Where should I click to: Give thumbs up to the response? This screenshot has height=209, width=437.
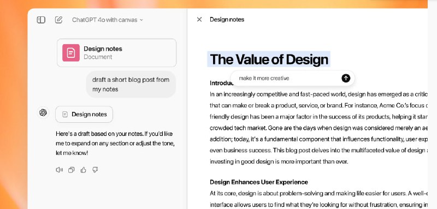[83, 170]
